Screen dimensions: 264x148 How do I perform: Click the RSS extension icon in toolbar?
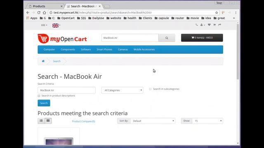pyautogui.click(x=223, y=13)
